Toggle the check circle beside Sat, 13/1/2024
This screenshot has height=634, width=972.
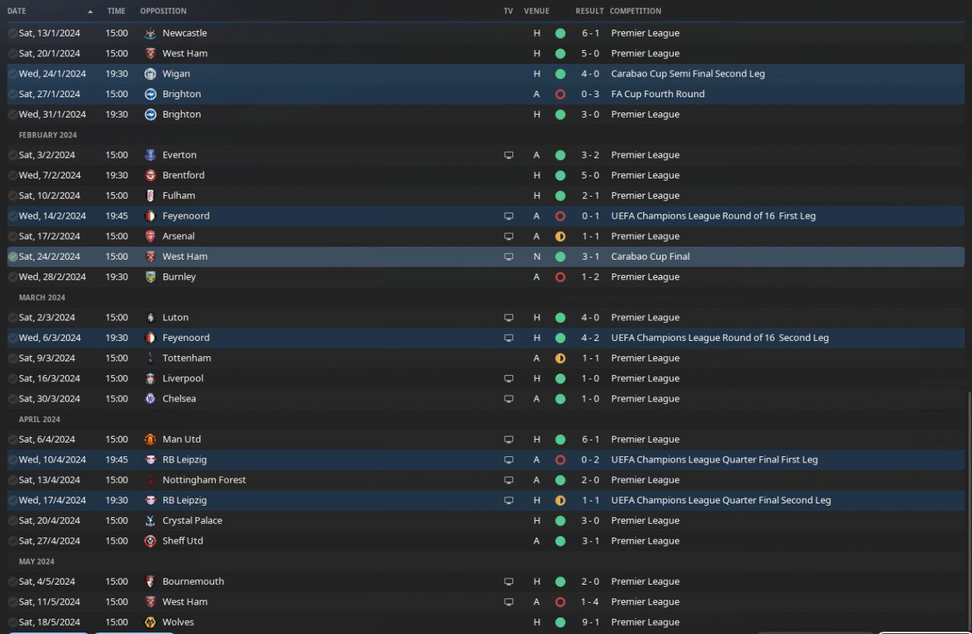13,33
